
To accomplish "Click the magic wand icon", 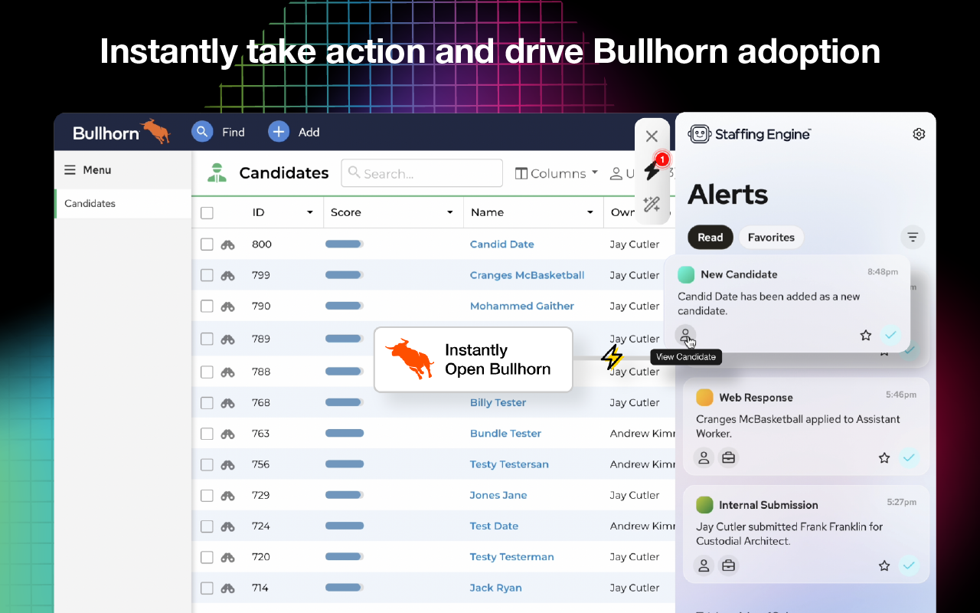I will click(x=652, y=204).
